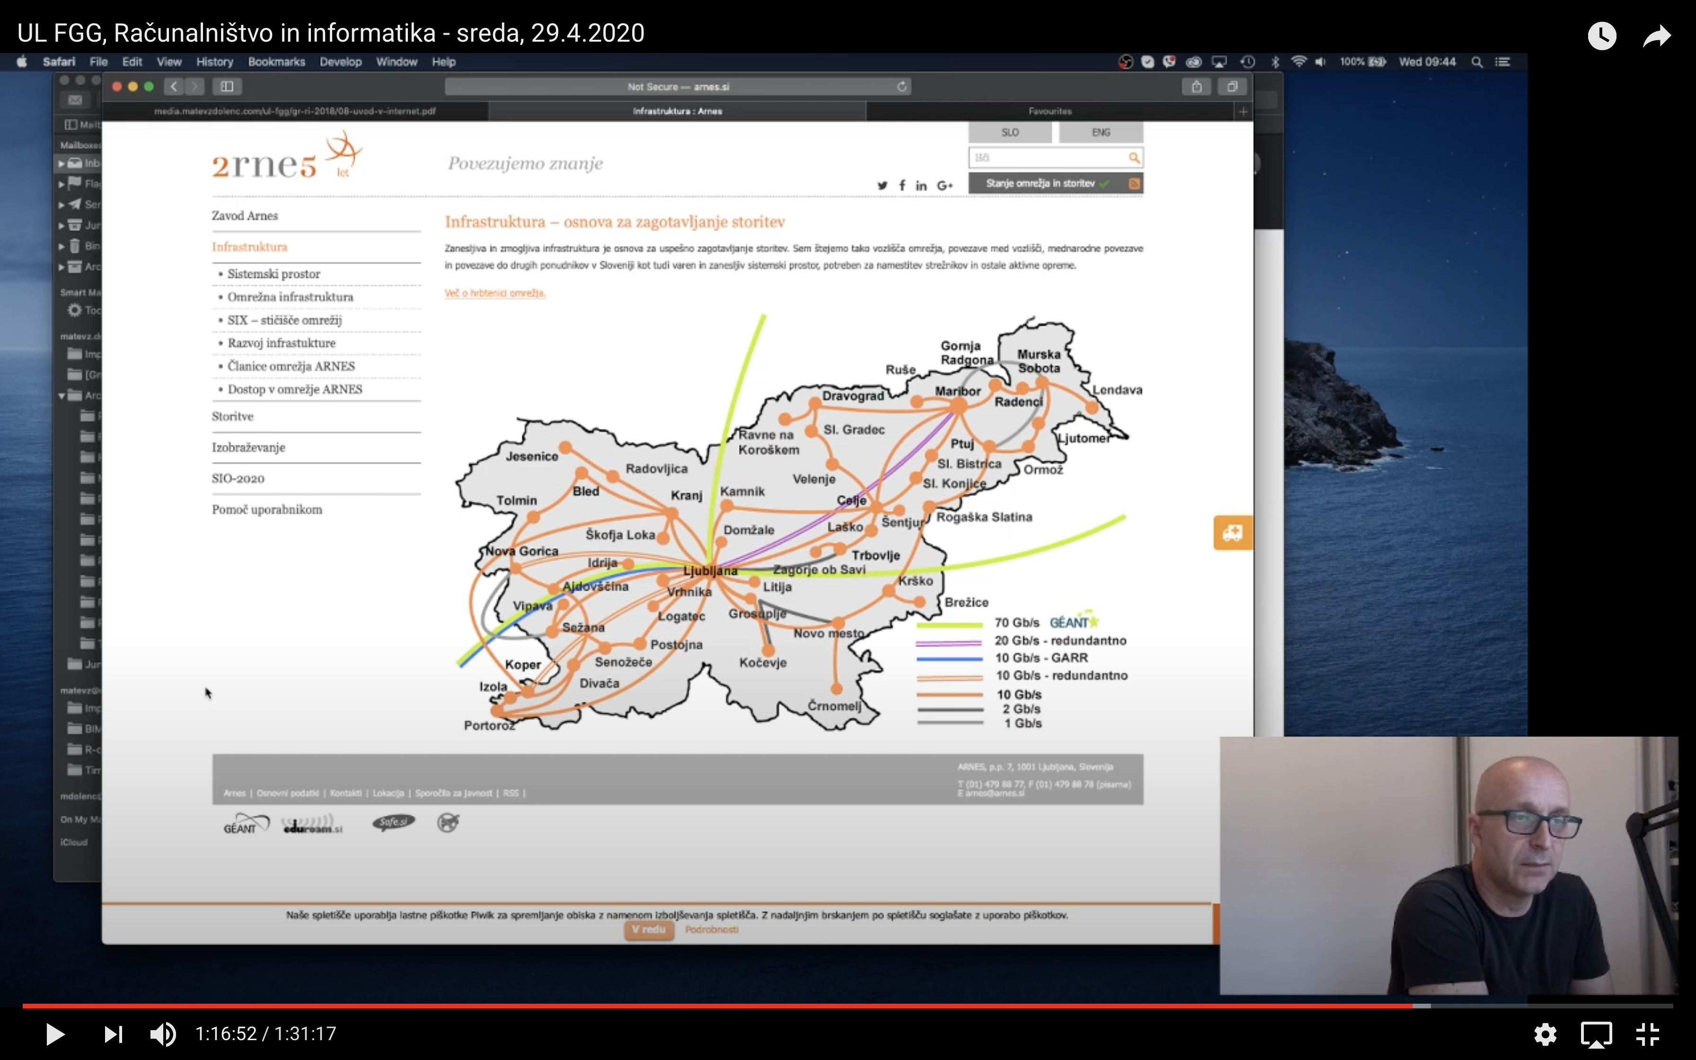Skip to next video
This screenshot has height=1060, width=1696.
[x=113, y=1034]
